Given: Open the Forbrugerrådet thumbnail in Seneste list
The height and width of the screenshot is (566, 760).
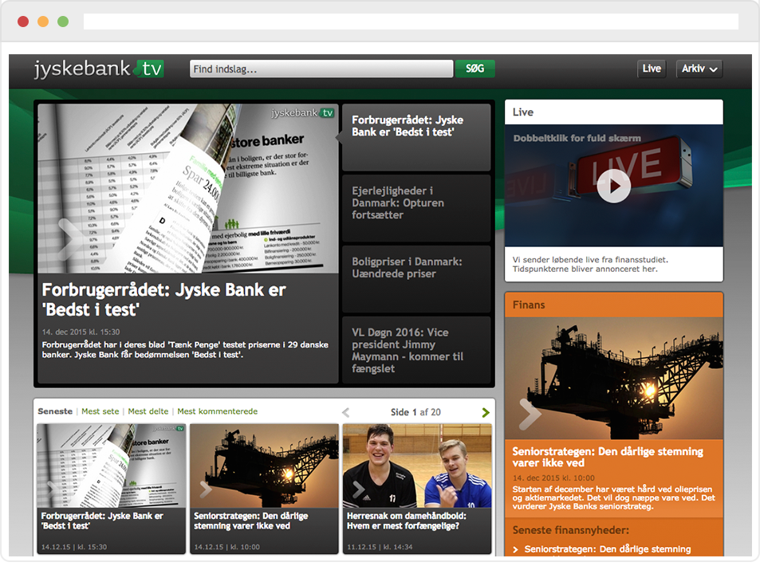Looking at the screenshot, I should [112, 466].
